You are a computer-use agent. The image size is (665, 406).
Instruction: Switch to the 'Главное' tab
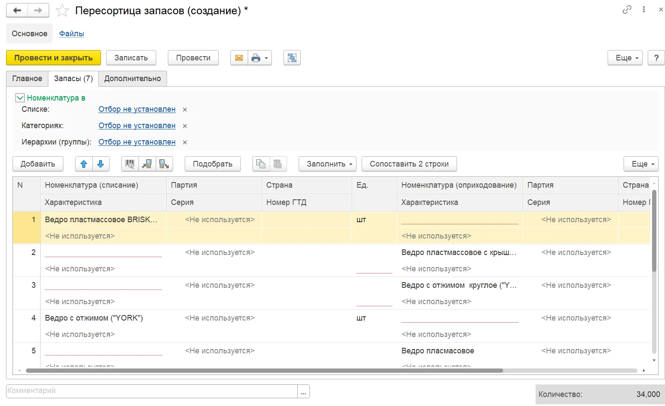tap(27, 79)
